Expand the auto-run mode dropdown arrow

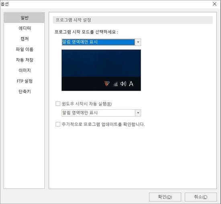[x=138, y=113]
